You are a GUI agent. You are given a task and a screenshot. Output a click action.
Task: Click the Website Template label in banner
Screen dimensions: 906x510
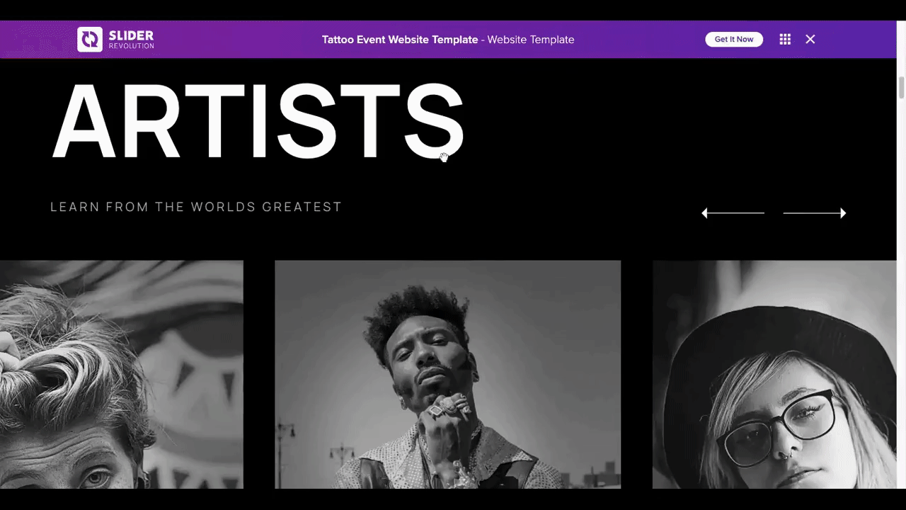(x=531, y=40)
